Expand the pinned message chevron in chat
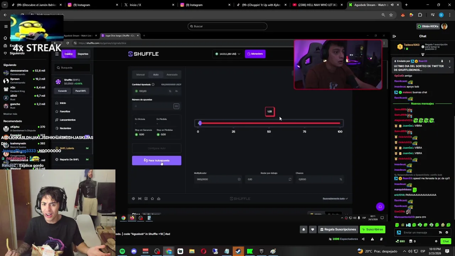The image size is (455, 256). pyautogui.click(x=449, y=67)
